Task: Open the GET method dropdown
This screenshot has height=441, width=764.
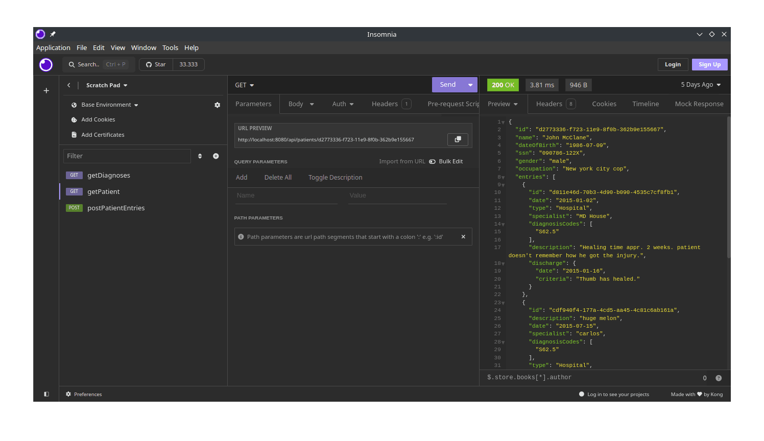Action: [244, 85]
